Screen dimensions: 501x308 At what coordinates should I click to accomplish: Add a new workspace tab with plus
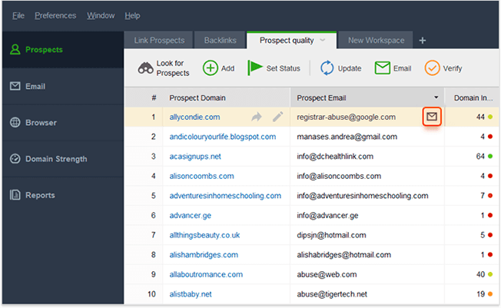pos(423,41)
